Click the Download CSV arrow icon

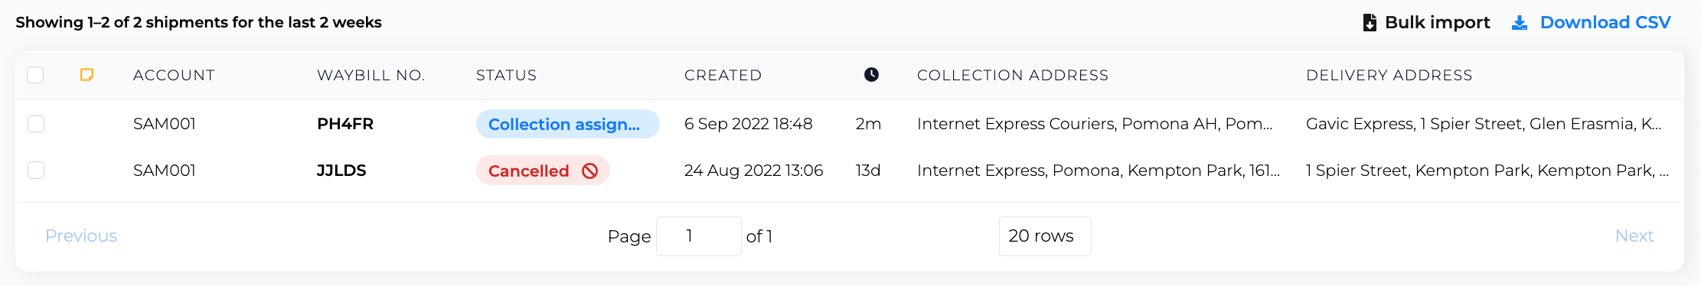tap(1520, 23)
